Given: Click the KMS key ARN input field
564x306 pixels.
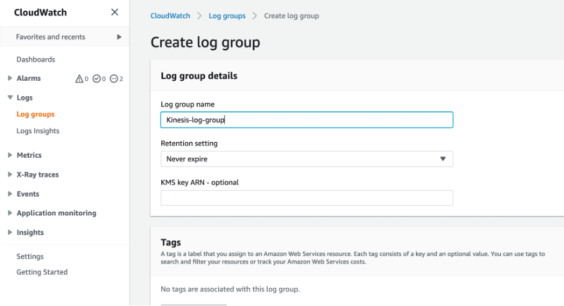Looking at the screenshot, I should tap(307, 198).
